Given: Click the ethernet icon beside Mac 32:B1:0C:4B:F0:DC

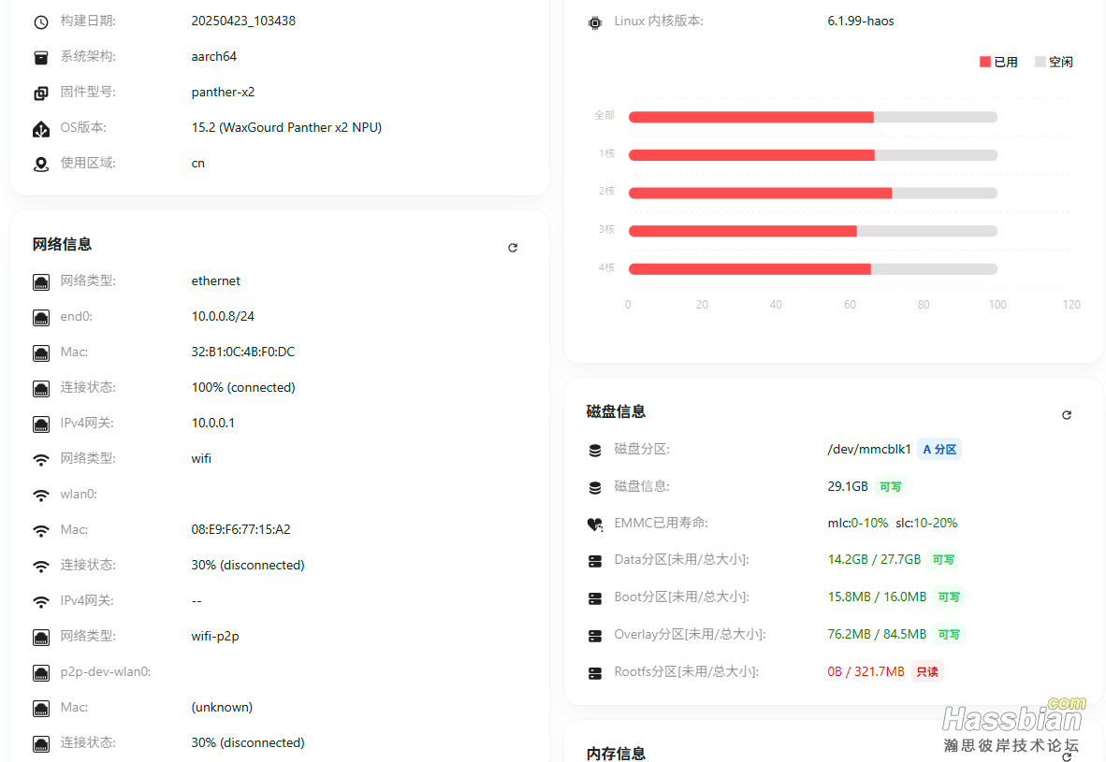Looking at the screenshot, I should pyautogui.click(x=41, y=353).
